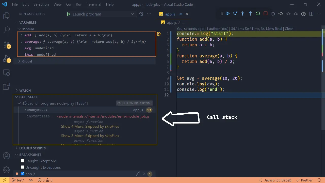Open the Go menu

[x=69, y=4]
